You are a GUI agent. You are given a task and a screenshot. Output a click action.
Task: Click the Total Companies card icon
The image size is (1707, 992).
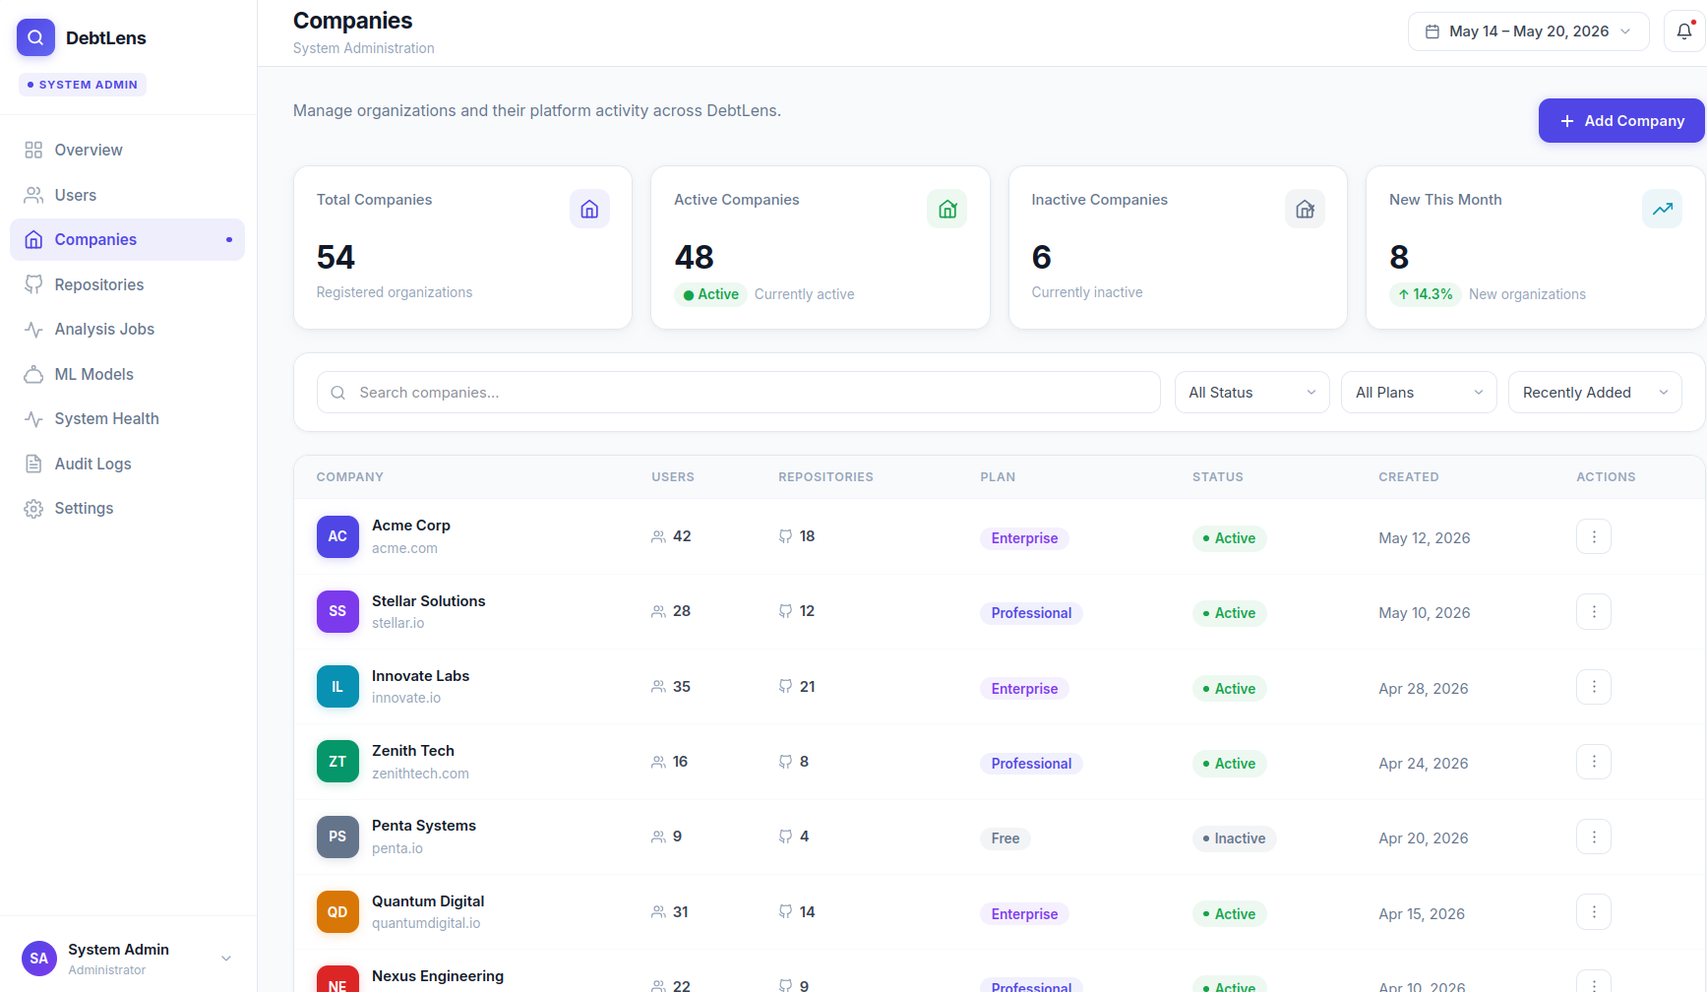[x=589, y=209]
